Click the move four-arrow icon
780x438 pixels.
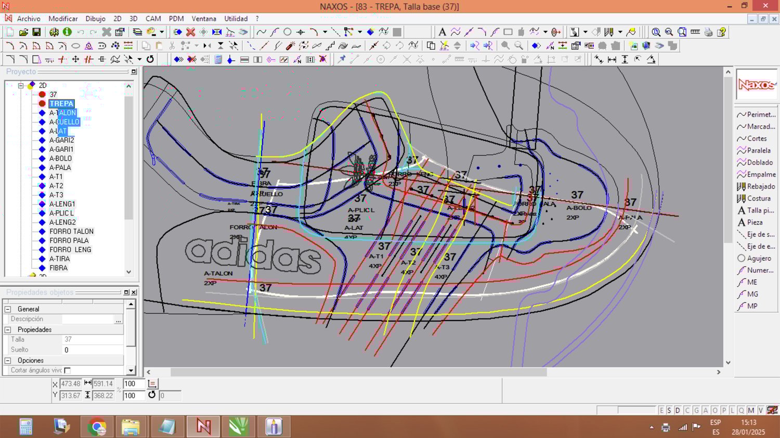pos(75,59)
